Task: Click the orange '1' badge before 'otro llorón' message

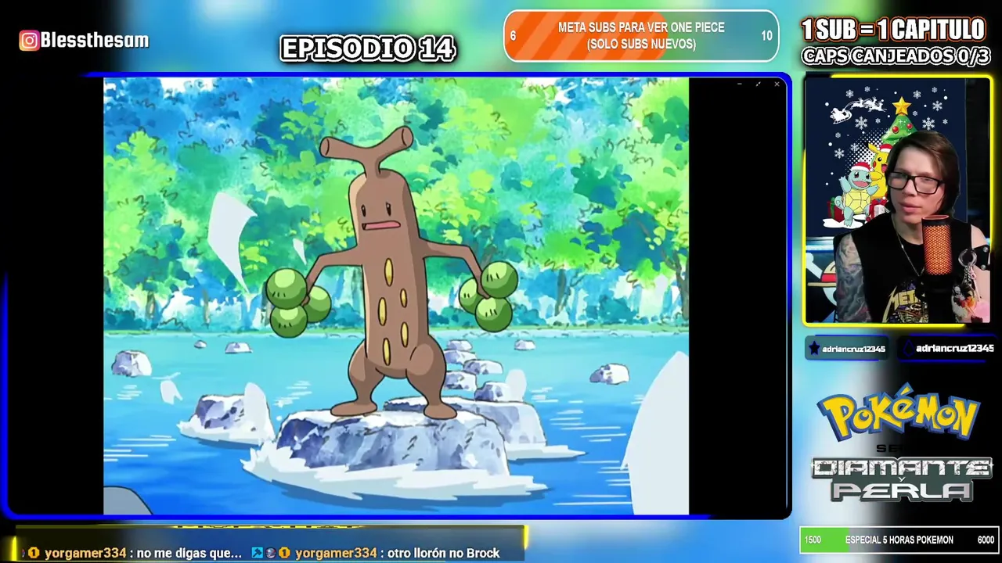Action: 284,553
